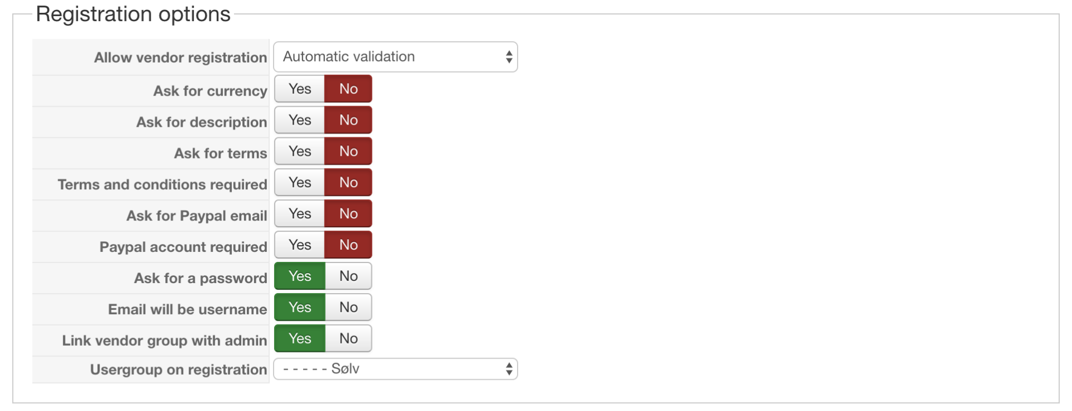
Task: Turn on Ask for terms
Action: 300,151
